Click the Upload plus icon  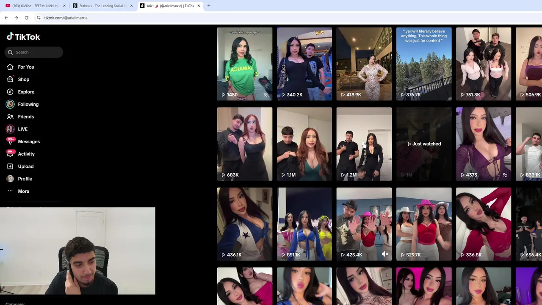click(x=10, y=166)
